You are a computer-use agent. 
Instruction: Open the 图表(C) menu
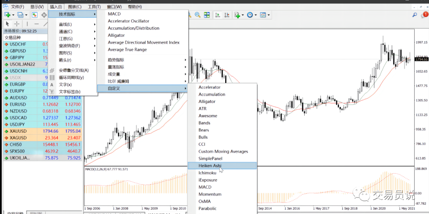coord(75,7)
